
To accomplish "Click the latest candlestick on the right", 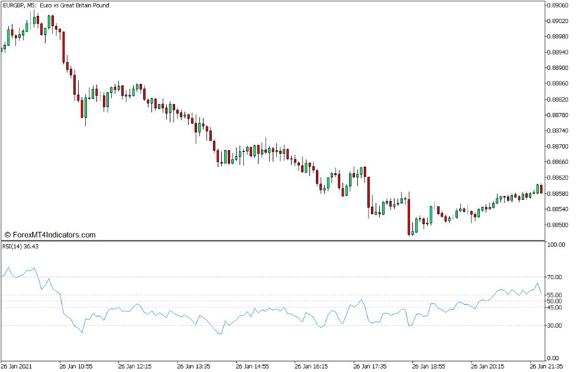I will pos(541,189).
